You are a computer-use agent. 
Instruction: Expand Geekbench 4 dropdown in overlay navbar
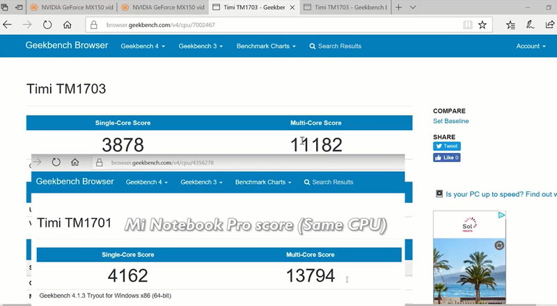[x=147, y=182]
